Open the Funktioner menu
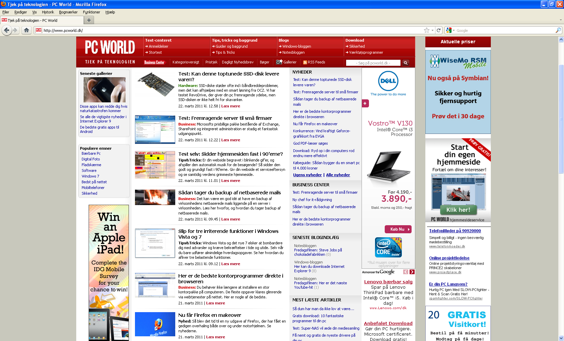Screen dimensions: 564x341 91,12
